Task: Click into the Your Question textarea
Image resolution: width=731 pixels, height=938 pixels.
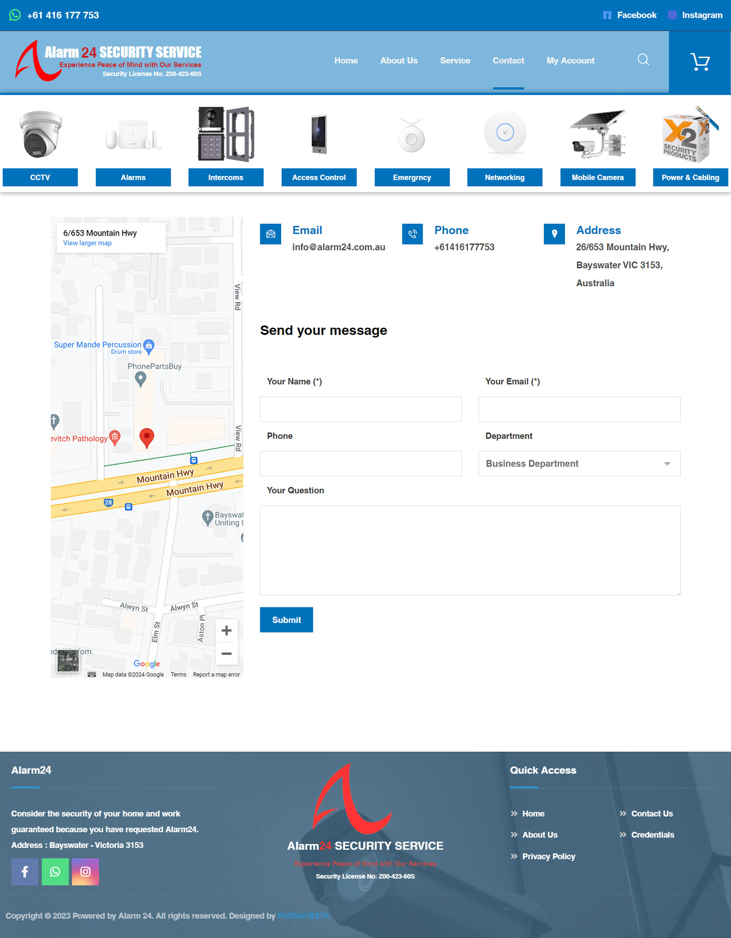Action: (x=470, y=550)
